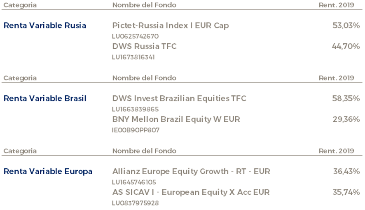
Task: Open DWS Invest Brazilian Equities TFC fund
Action: tap(179, 98)
